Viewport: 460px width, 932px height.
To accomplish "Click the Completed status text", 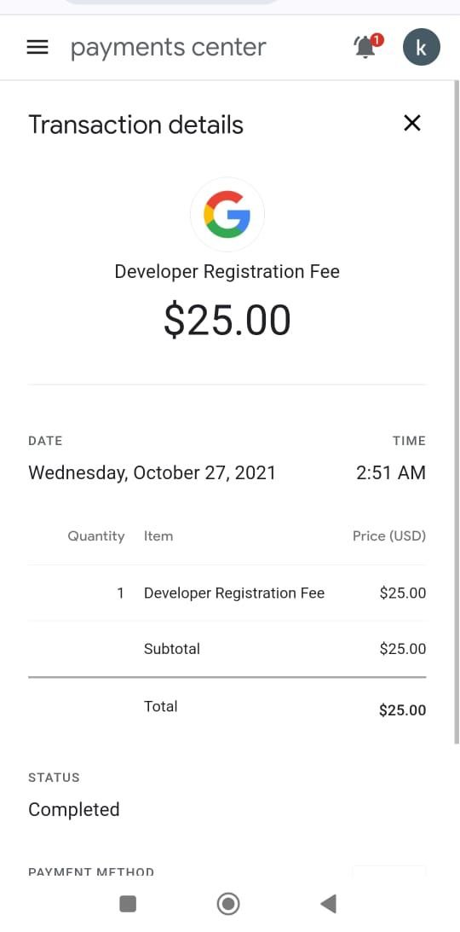I will coord(73,809).
